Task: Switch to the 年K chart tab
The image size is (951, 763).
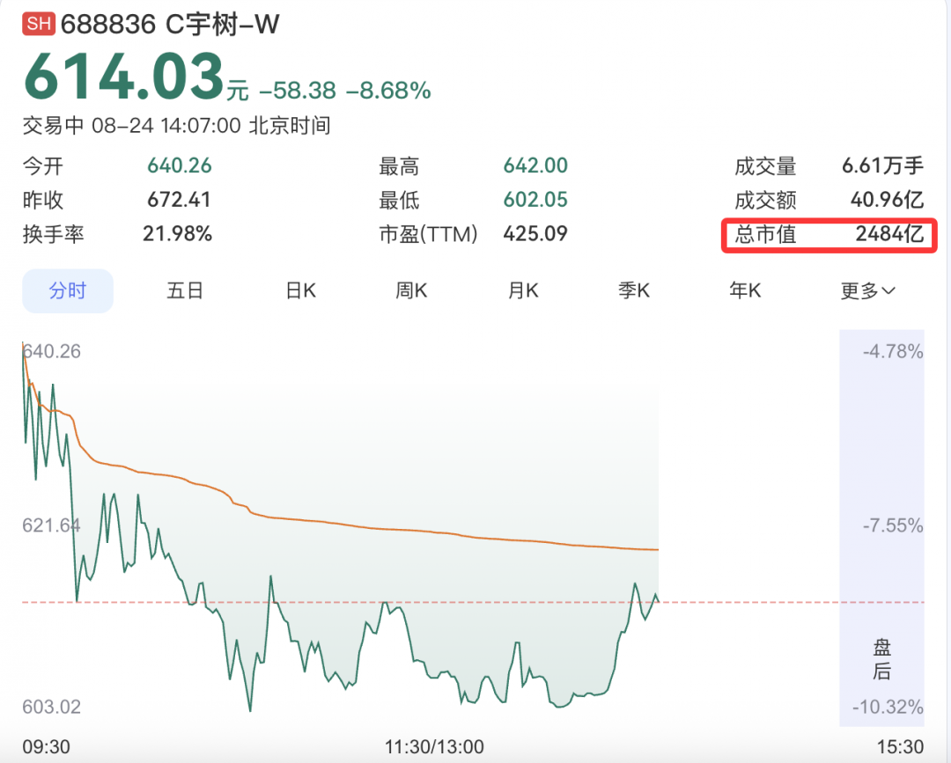Action: tap(745, 291)
